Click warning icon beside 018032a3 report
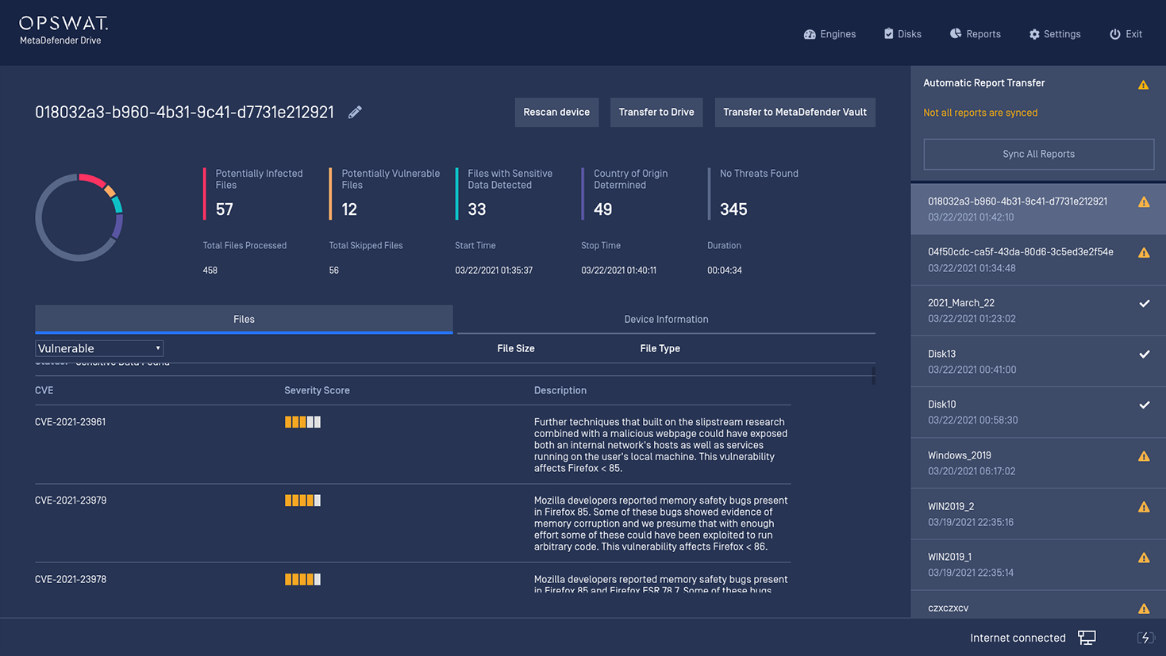This screenshot has height=656, width=1166. [1144, 202]
